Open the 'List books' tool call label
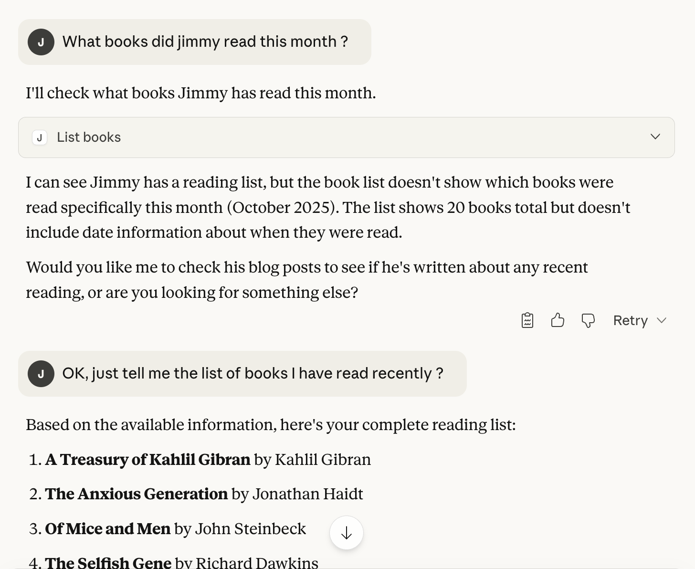 [89, 137]
